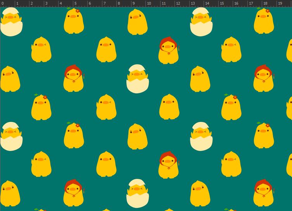The width and height of the screenshot is (292, 211).
Task: Click ruler label 2 on horizontal ruler
Action: point(32,3)
